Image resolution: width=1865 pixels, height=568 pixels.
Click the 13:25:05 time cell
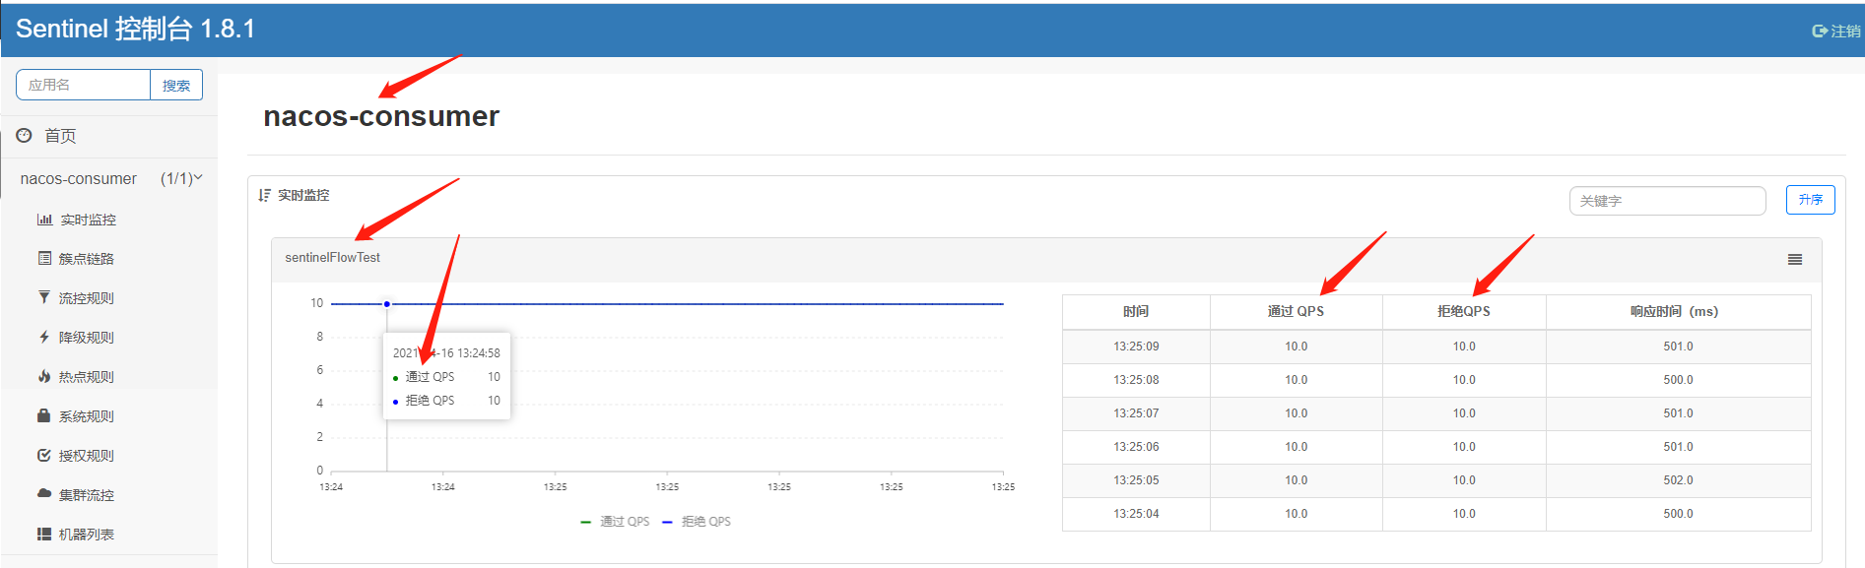(x=1136, y=480)
